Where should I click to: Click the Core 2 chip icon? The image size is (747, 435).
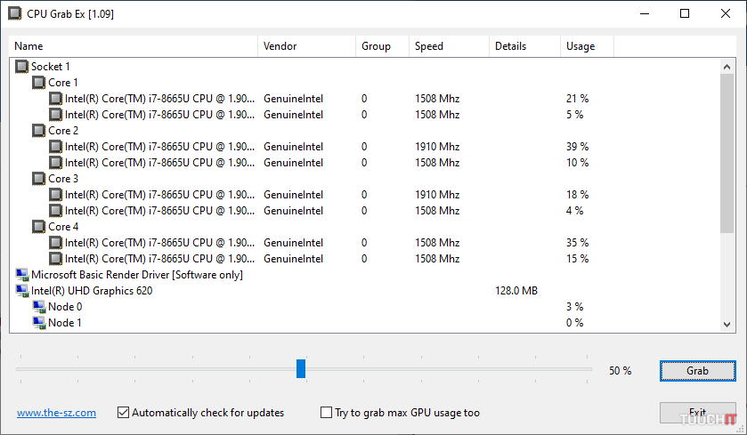click(39, 131)
